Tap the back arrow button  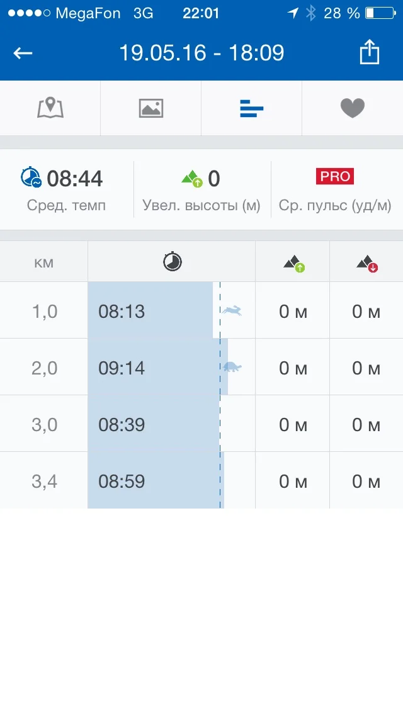(23, 53)
